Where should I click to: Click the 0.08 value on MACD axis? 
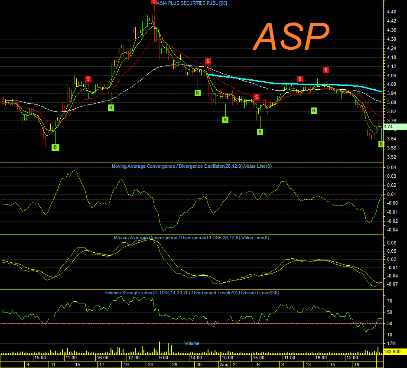(391, 243)
